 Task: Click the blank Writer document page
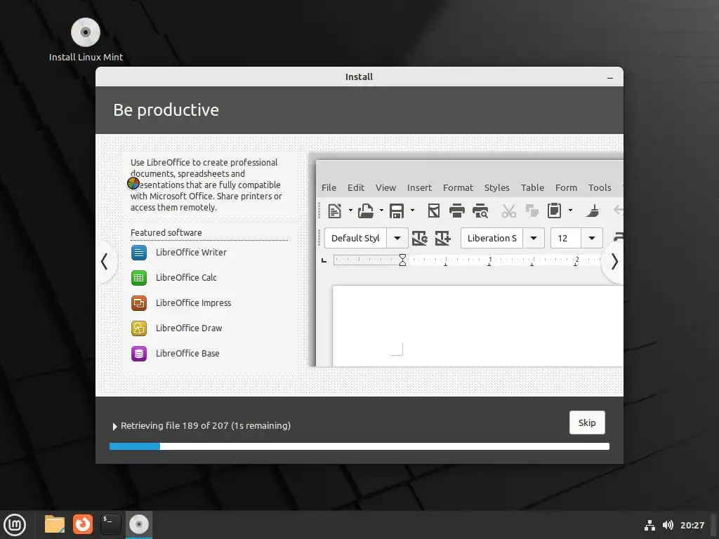click(477, 326)
